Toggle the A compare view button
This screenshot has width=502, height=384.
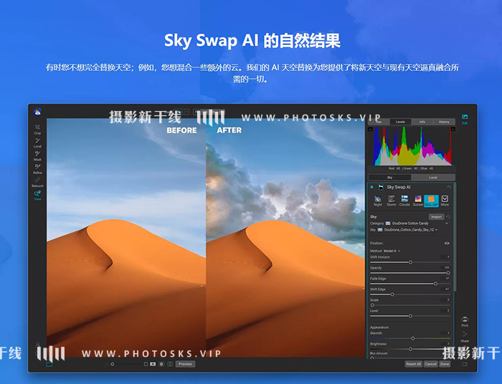tap(153, 364)
